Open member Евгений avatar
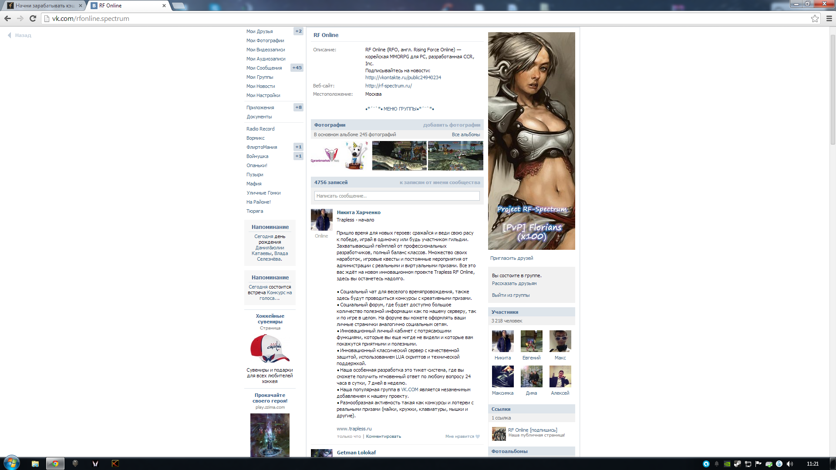Image resolution: width=836 pixels, height=470 pixels. [x=531, y=341]
